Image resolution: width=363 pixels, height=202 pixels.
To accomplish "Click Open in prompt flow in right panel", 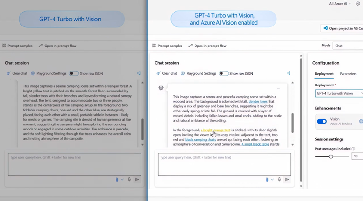I will [208, 46].
